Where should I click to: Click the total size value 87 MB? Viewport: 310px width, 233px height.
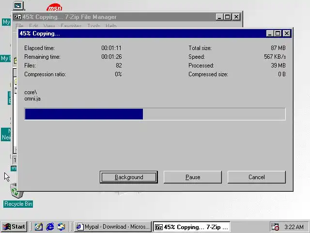(x=278, y=48)
